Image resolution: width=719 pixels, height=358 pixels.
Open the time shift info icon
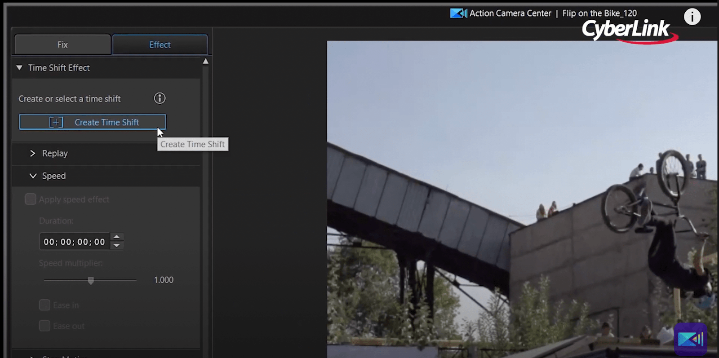pos(160,98)
